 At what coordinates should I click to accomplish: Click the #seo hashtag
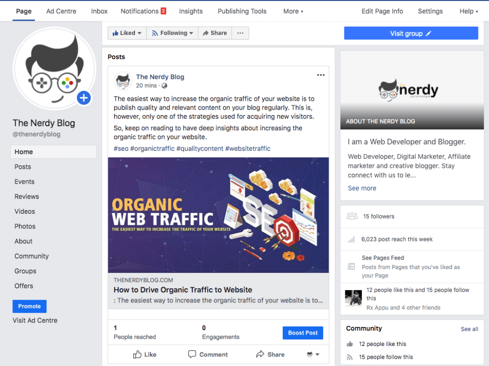pos(121,149)
